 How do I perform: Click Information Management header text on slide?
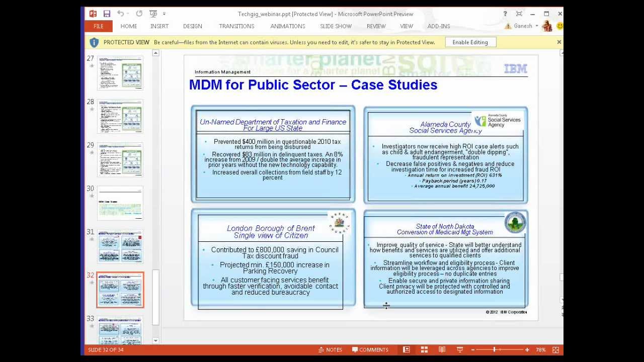click(x=222, y=72)
